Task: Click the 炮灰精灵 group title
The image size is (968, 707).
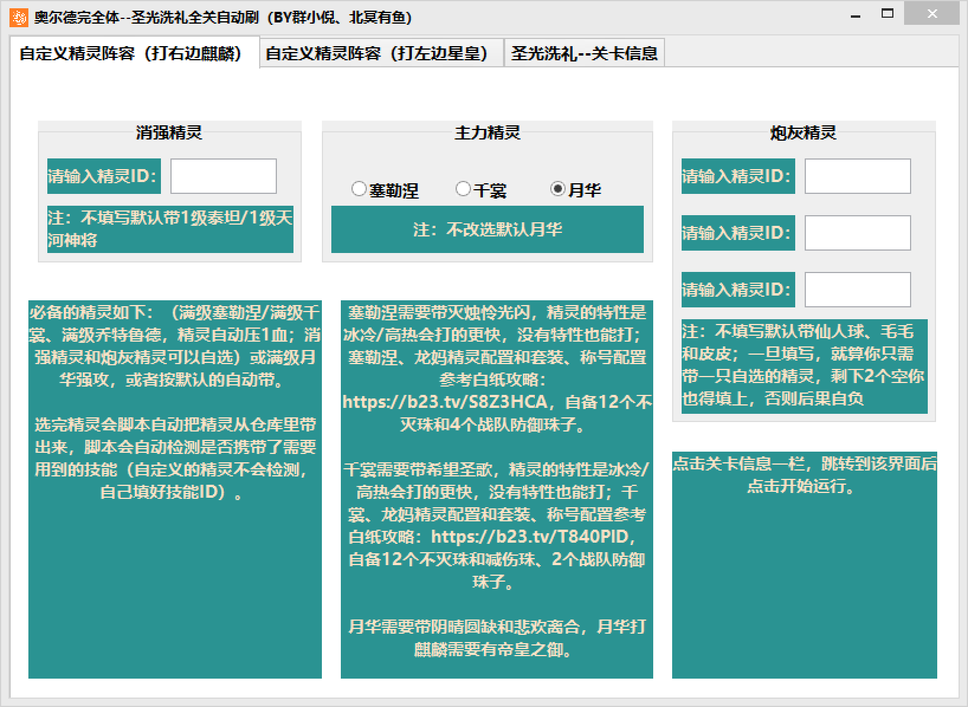Action: pyautogui.click(x=804, y=132)
